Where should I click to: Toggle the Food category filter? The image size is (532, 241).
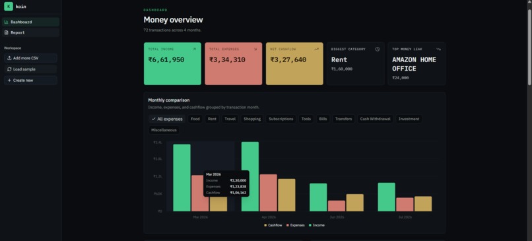pyautogui.click(x=195, y=119)
